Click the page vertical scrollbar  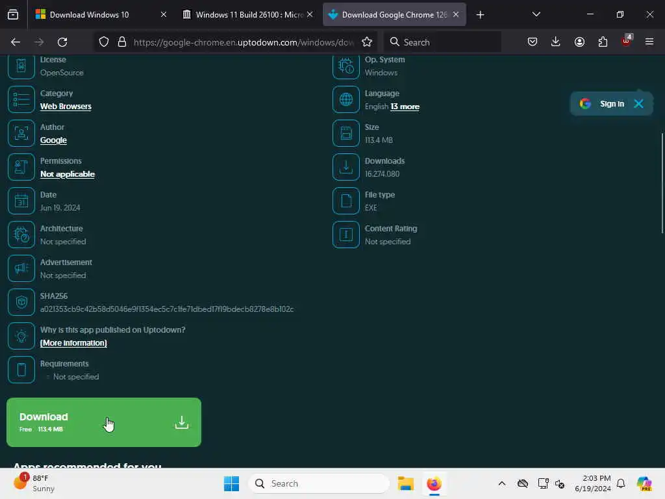click(662, 183)
